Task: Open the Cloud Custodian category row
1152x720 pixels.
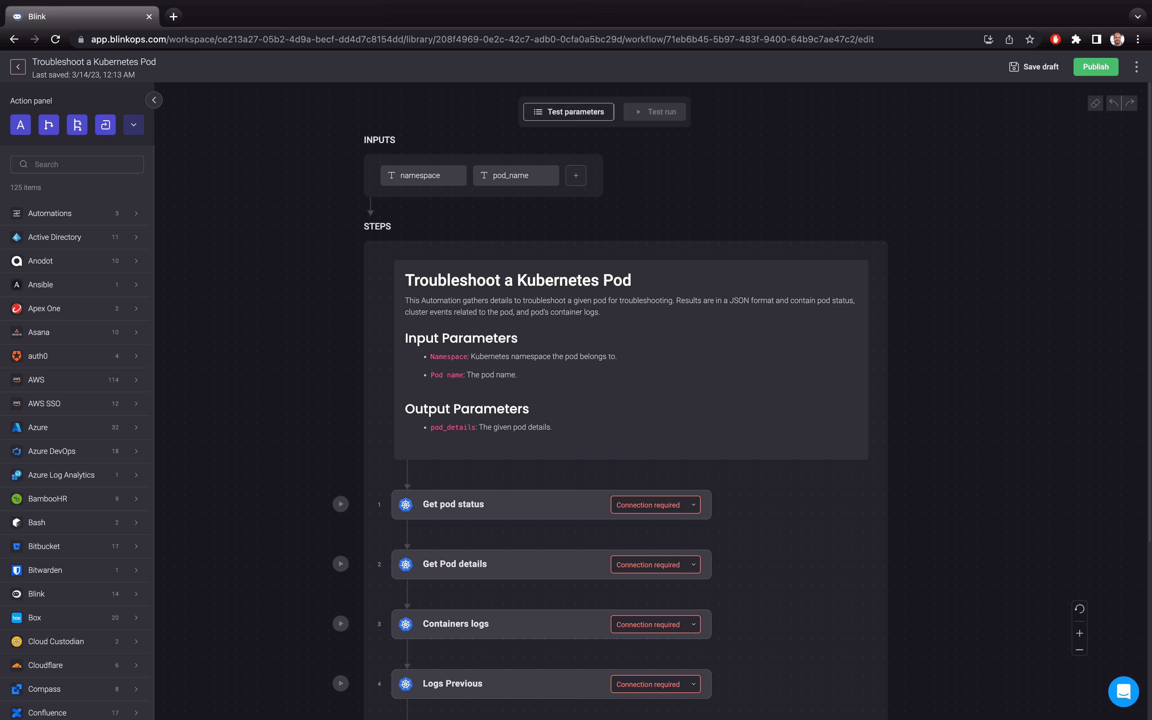Action: click(x=75, y=642)
